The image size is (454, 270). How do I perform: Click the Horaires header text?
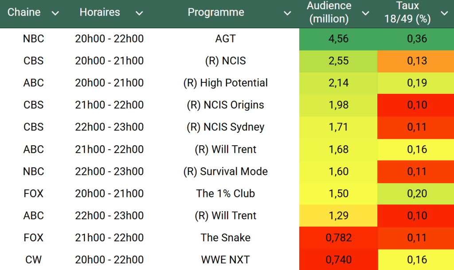point(100,12)
